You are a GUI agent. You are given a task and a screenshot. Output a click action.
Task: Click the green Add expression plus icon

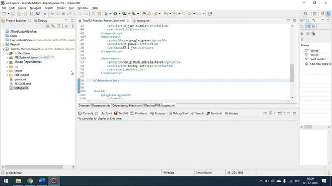click(302, 34)
